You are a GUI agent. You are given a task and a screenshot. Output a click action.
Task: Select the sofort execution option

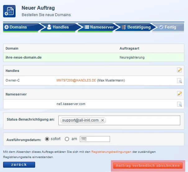47,139
